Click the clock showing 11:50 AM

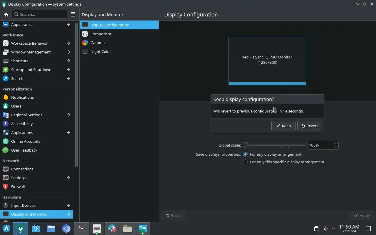[349, 229]
